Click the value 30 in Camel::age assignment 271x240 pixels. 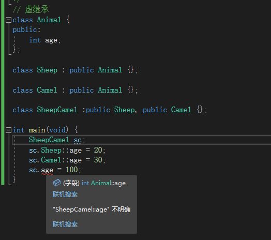98,160
